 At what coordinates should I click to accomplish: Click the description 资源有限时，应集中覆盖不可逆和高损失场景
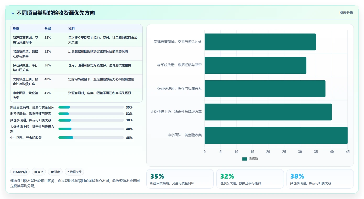point(100,93)
